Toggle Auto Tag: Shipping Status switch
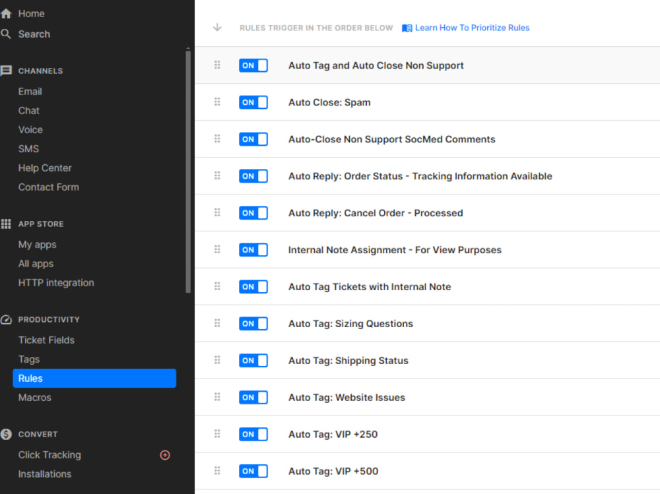This screenshot has width=660, height=494. coord(253,360)
